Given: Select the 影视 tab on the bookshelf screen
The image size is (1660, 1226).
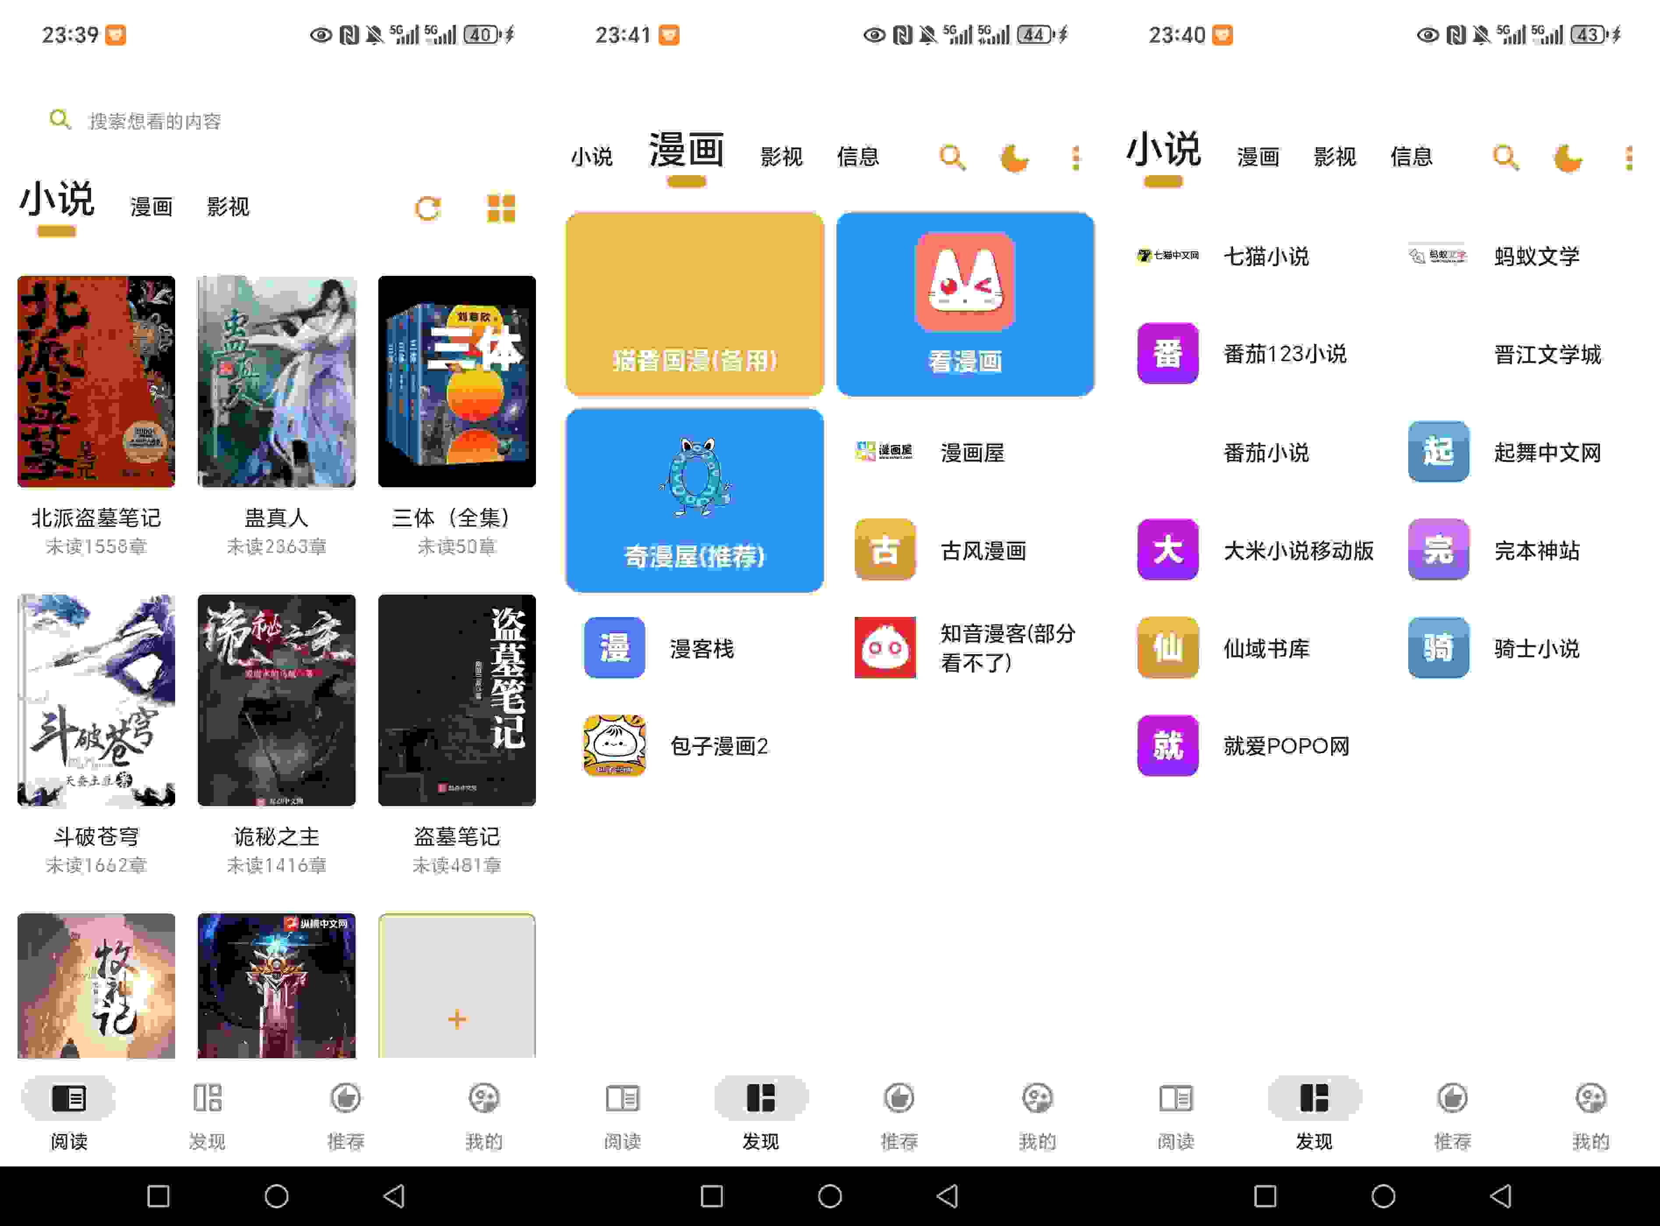Looking at the screenshot, I should point(228,207).
